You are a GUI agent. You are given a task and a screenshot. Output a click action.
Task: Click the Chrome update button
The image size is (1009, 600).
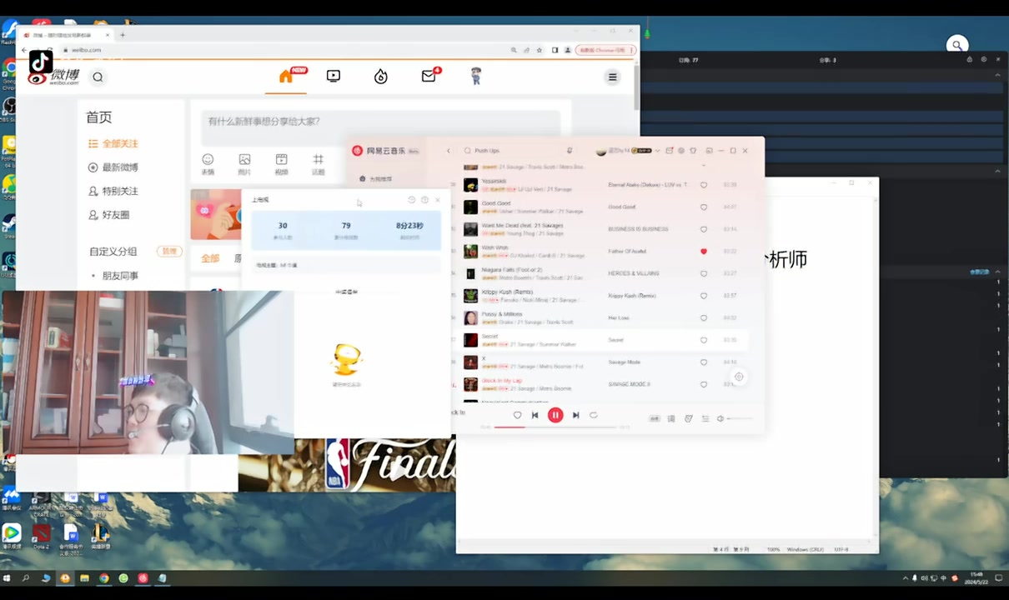(x=605, y=50)
